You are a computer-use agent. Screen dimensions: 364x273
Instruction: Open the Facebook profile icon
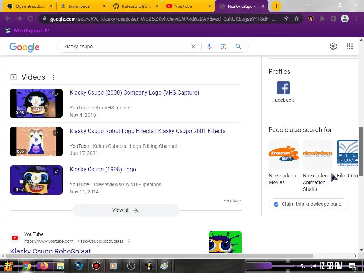point(283,88)
